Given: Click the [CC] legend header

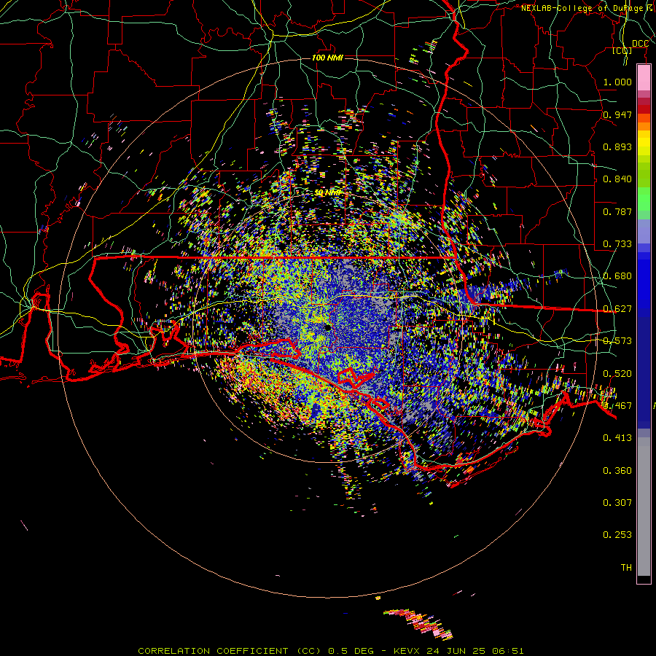Looking at the screenshot, I should tap(622, 50).
